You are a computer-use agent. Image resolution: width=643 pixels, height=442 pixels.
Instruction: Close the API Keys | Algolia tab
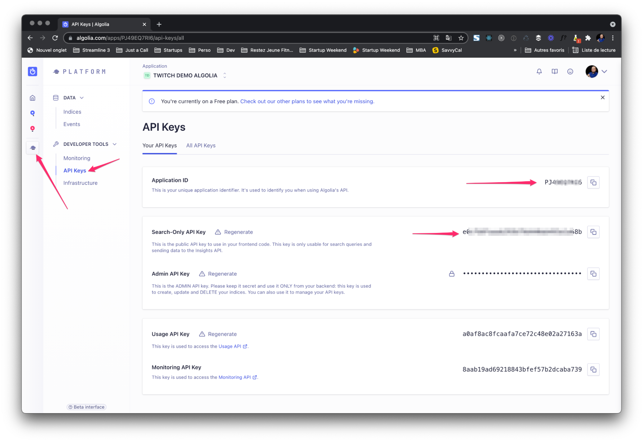pos(144,24)
